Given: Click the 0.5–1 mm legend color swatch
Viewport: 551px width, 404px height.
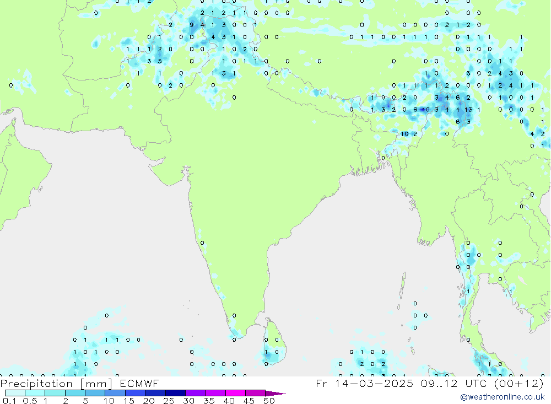Looking at the screenshot, I should pyautogui.click(x=35, y=393).
